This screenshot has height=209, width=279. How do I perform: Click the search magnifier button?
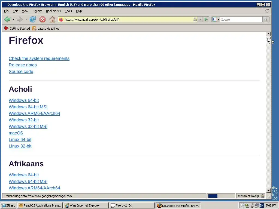[266, 19]
